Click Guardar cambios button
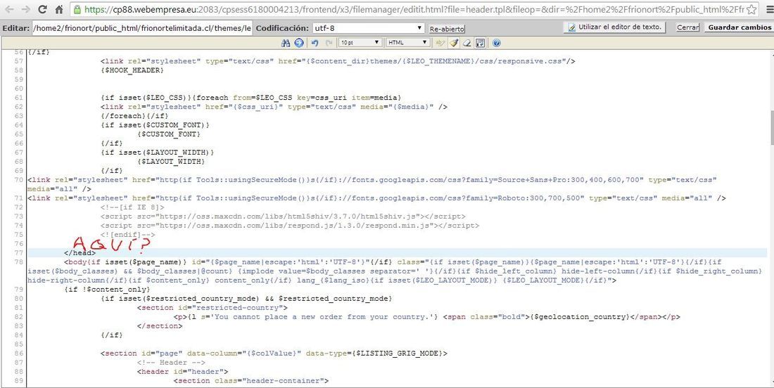This screenshot has height=388, width=774. pyautogui.click(x=740, y=27)
